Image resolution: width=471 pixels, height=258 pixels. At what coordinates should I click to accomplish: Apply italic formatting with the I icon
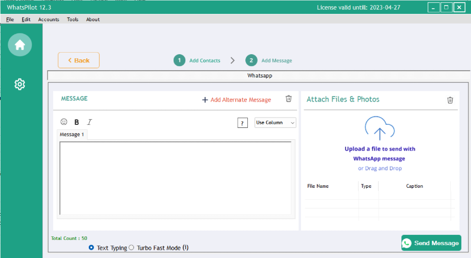tap(89, 122)
